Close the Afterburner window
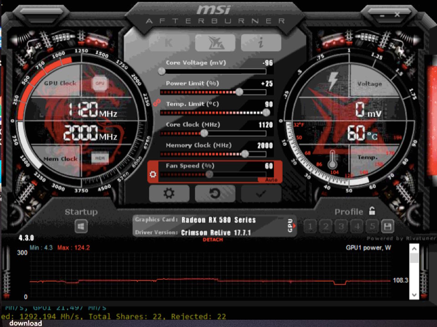This screenshot has height=327, width=437. click(x=397, y=15)
